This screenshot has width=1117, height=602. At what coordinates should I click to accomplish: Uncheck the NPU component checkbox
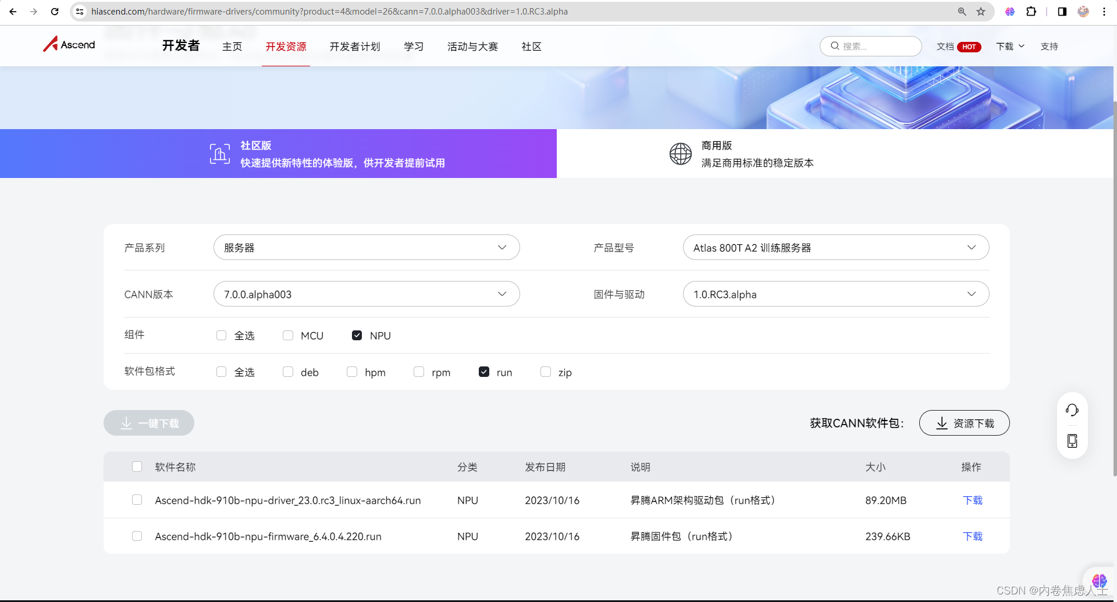357,335
